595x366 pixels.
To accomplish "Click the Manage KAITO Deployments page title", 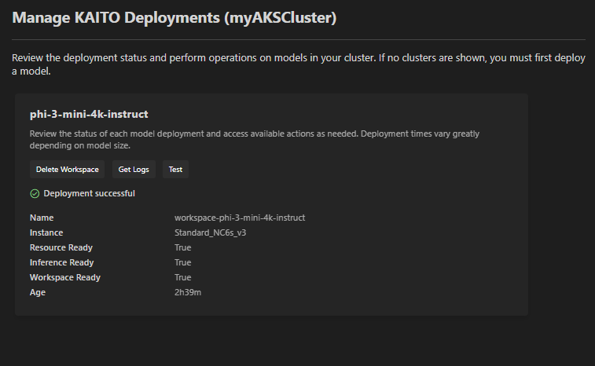I will pyautogui.click(x=174, y=18).
